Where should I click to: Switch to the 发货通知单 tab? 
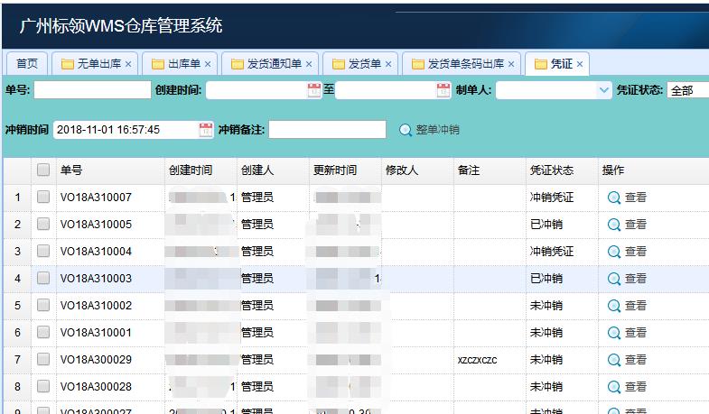tap(268, 64)
